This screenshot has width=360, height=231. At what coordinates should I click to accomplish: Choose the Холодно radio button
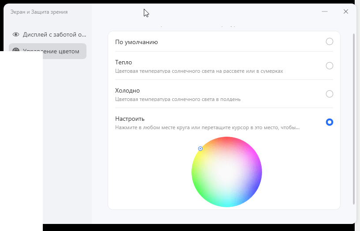[329, 94]
